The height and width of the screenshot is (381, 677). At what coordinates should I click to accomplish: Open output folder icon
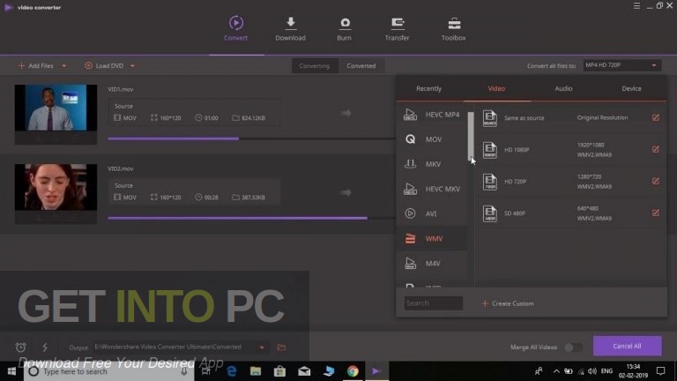click(x=281, y=347)
